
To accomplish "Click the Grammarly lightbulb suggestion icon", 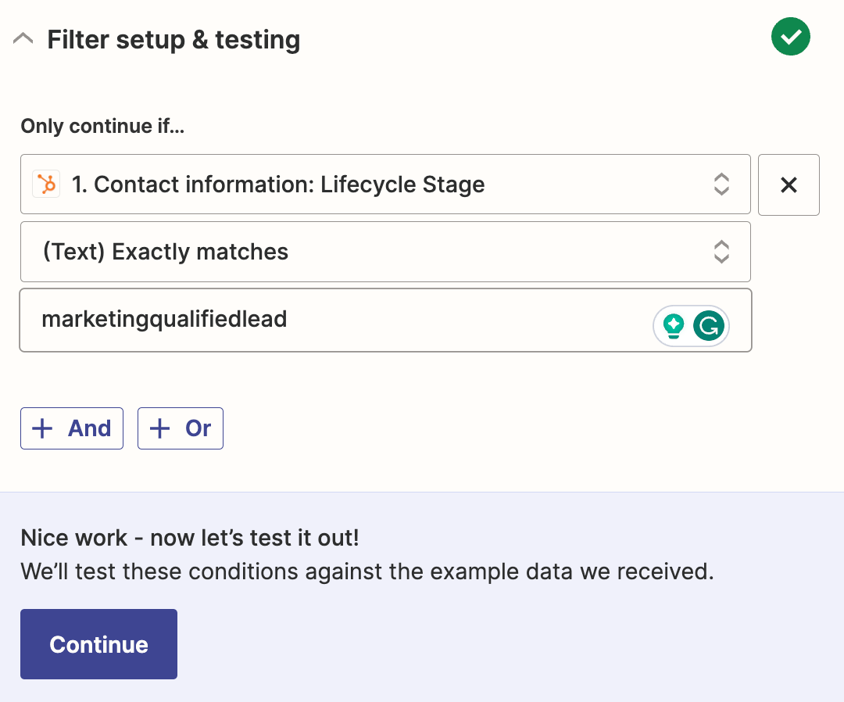I will 674,326.
